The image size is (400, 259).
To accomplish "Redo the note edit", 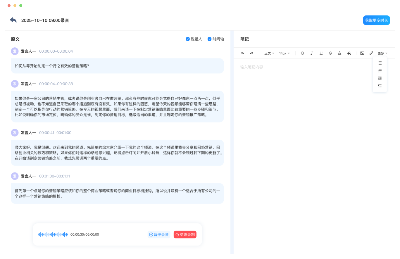I will [251, 53].
